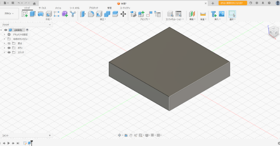This screenshot has height=146, width=280.
Task: Open the 作成 dropdown menu
Action: pos(49,19)
